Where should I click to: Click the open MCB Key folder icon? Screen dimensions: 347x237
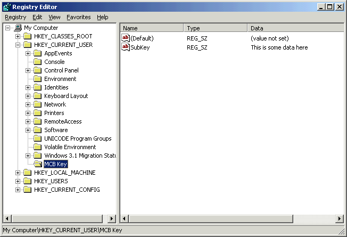click(x=38, y=164)
